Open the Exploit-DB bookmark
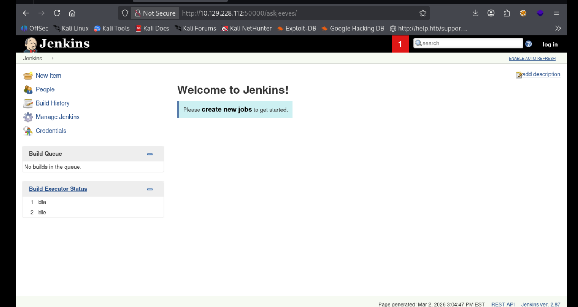The height and width of the screenshot is (307, 578). click(296, 29)
